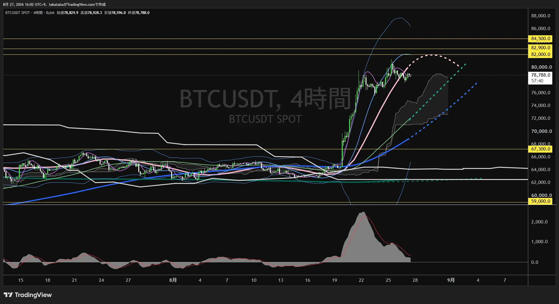Click date label 24 on time axis
The image size is (559, 304).
click(x=101, y=280)
